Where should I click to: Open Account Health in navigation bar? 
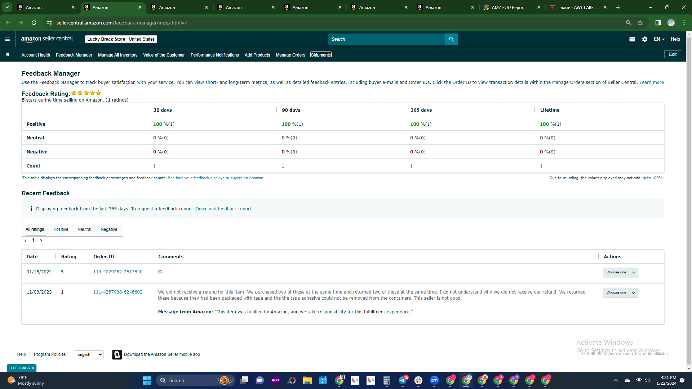coord(36,55)
